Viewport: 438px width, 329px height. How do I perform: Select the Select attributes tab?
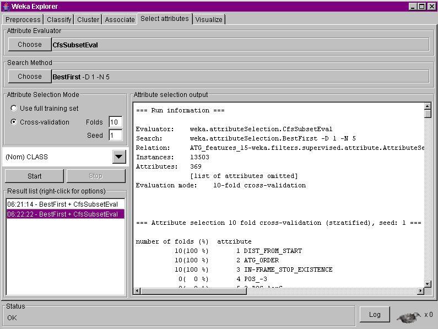click(x=165, y=19)
